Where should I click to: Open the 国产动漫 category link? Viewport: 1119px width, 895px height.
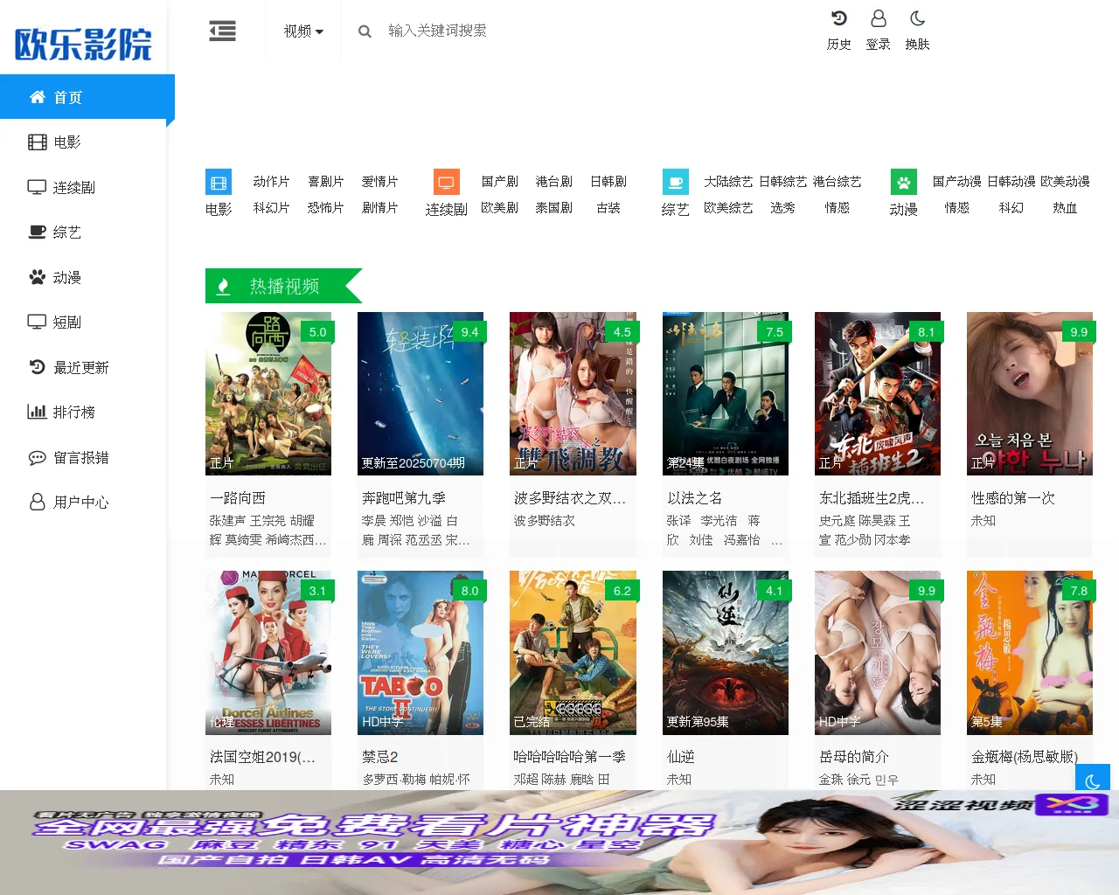point(956,181)
